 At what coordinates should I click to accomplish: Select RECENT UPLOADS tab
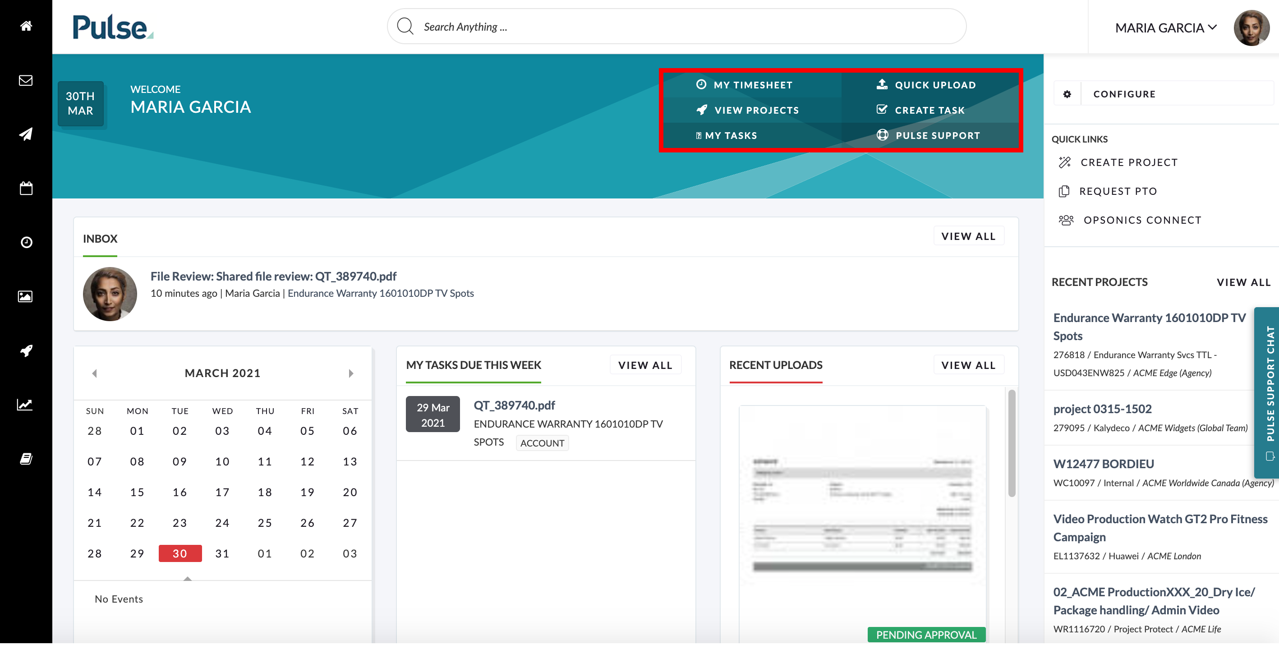click(x=776, y=365)
